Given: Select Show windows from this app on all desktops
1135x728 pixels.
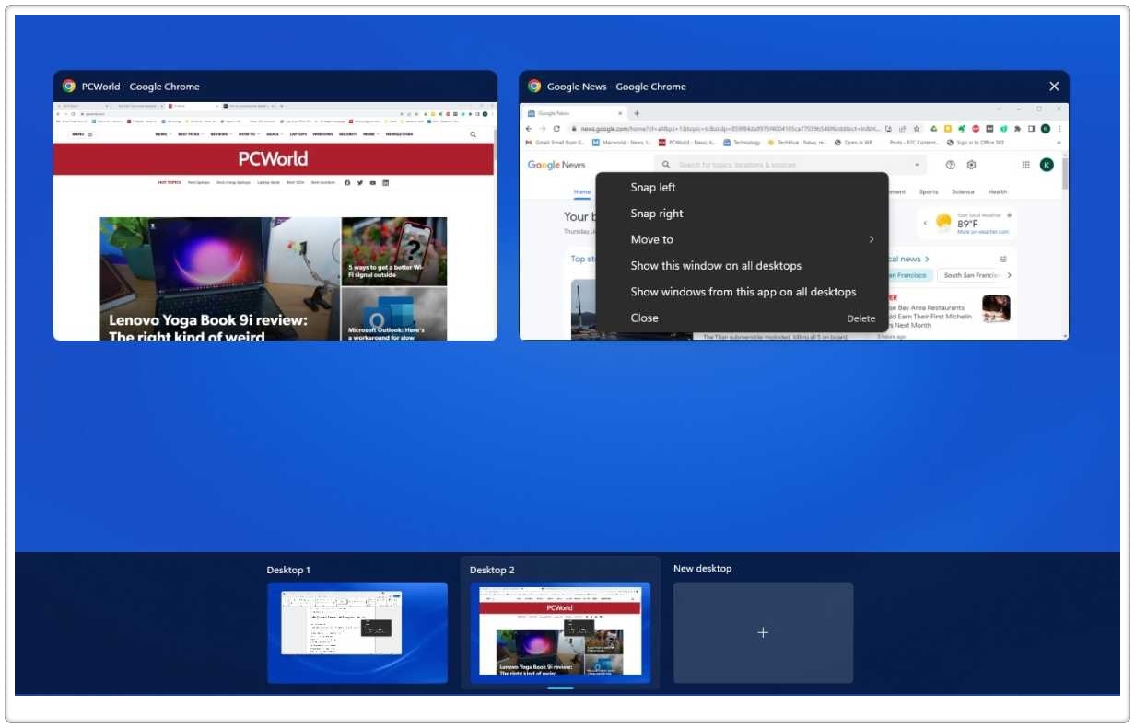Looking at the screenshot, I should click(742, 292).
